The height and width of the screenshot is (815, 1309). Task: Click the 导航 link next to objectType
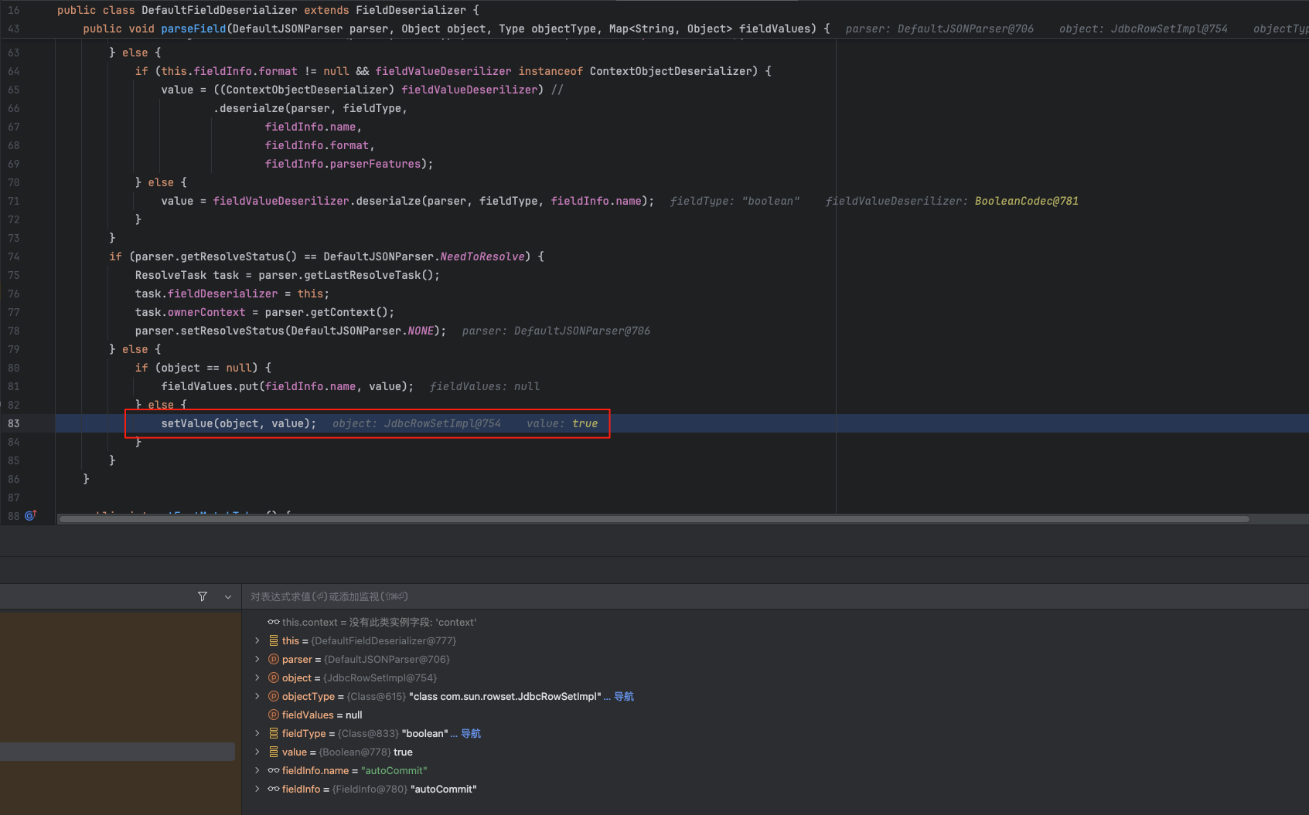point(624,696)
